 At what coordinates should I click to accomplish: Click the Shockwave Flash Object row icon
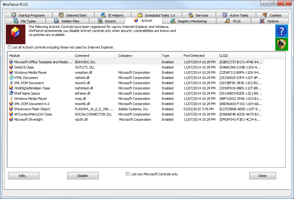(x=11, y=109)
